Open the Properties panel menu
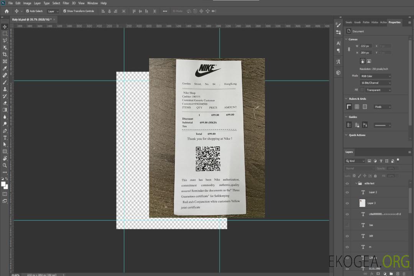The width and height of the screenshot is (414, 276). tap(409, 23)
